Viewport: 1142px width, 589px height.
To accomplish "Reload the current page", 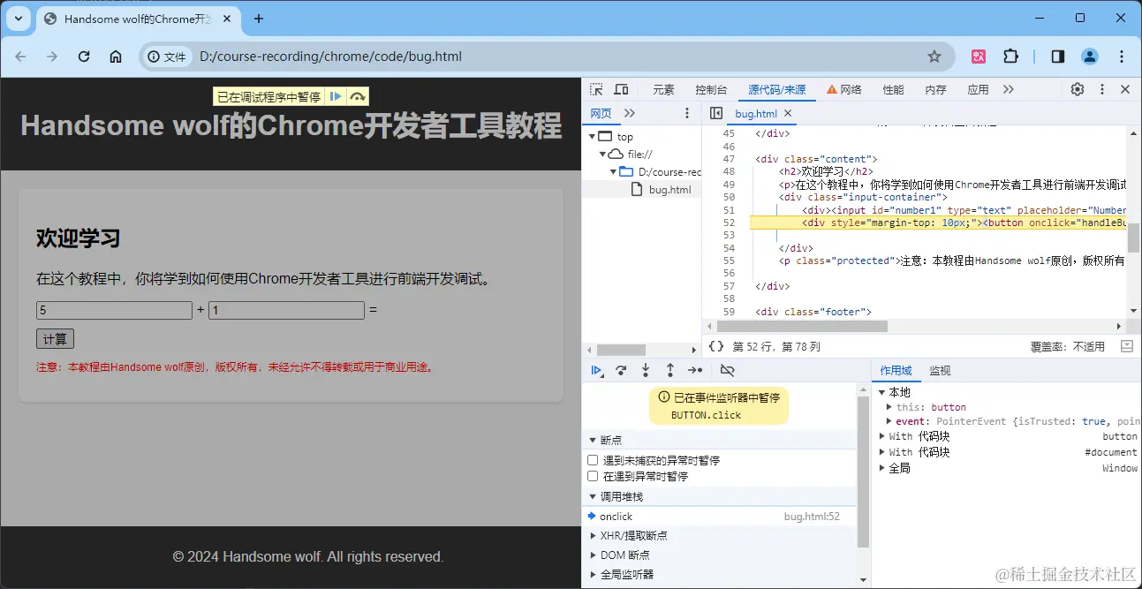I will point(84,57).
